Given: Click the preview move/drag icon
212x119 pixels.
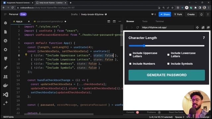Looking at the screenshot, I should point(197,27).
